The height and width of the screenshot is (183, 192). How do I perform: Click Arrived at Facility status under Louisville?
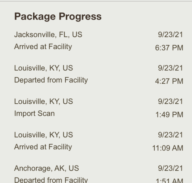[43, 147]
